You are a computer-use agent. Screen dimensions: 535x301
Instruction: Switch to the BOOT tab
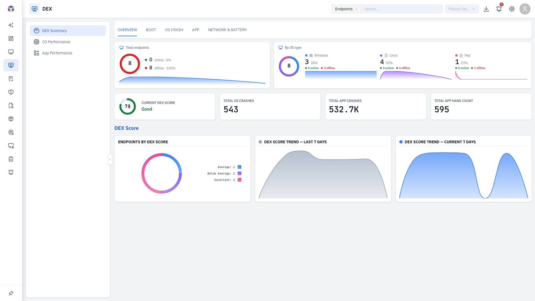[151, 30]
